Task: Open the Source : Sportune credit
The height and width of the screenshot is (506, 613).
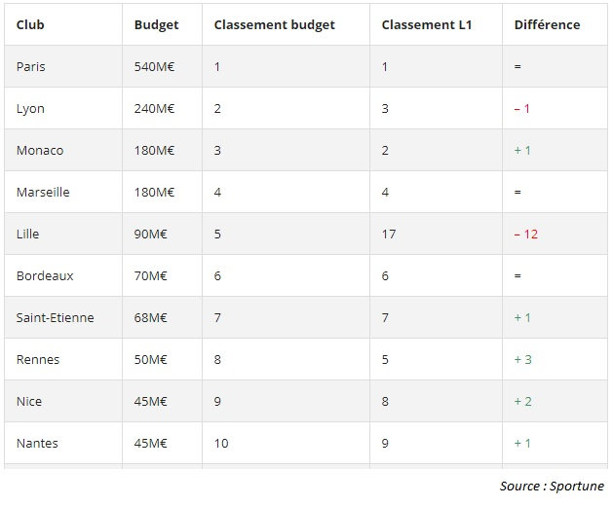Action: tap(552, 487)
